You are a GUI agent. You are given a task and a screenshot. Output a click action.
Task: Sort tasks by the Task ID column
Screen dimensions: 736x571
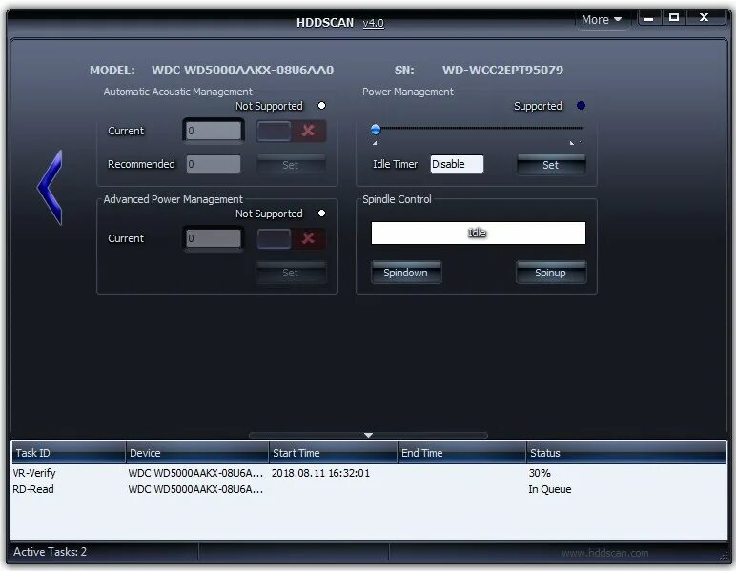coord(69,453)
